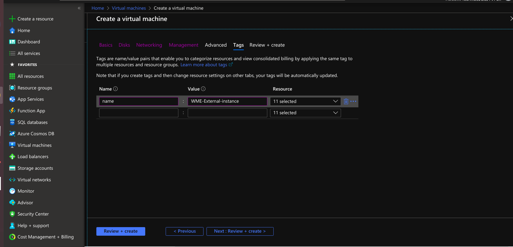Click the empty tag Name input field
Image resolution: width=513 pixels, height=247 pixels.
click(139, 113)
